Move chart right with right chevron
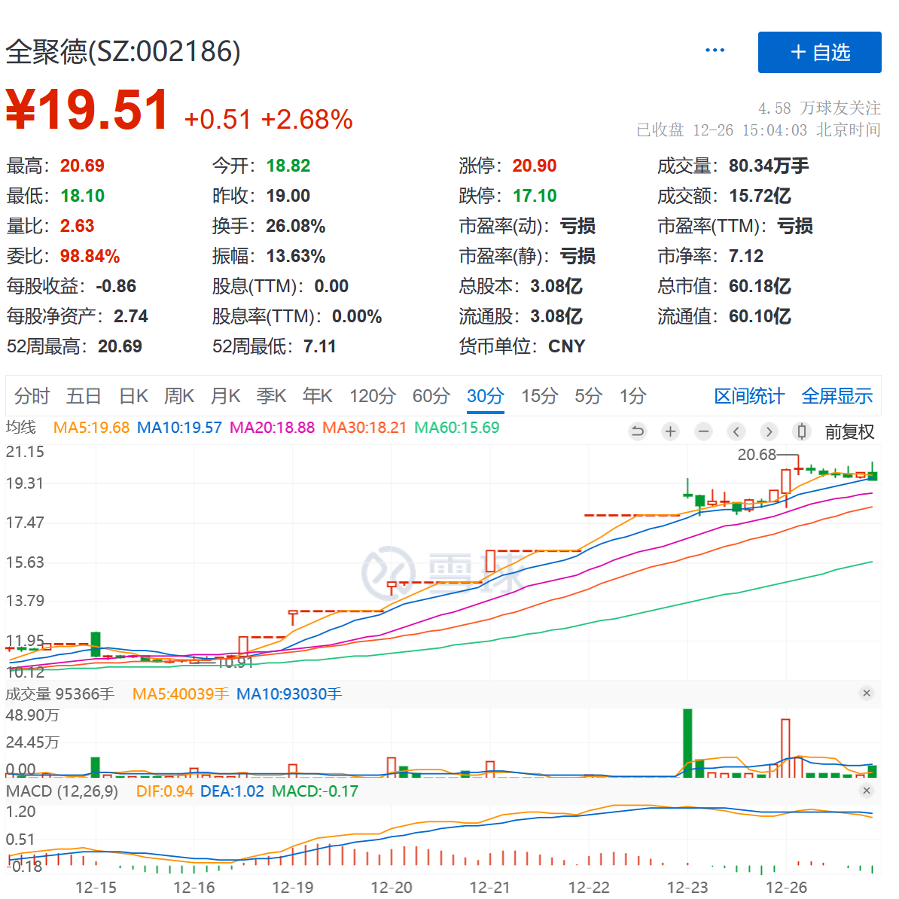This screenshot has width=899, height=899. [x=769, y=431]
